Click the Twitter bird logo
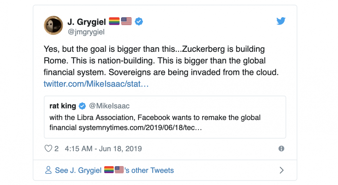The height and width of the screenshot is (185, 338). pos(281,21)
